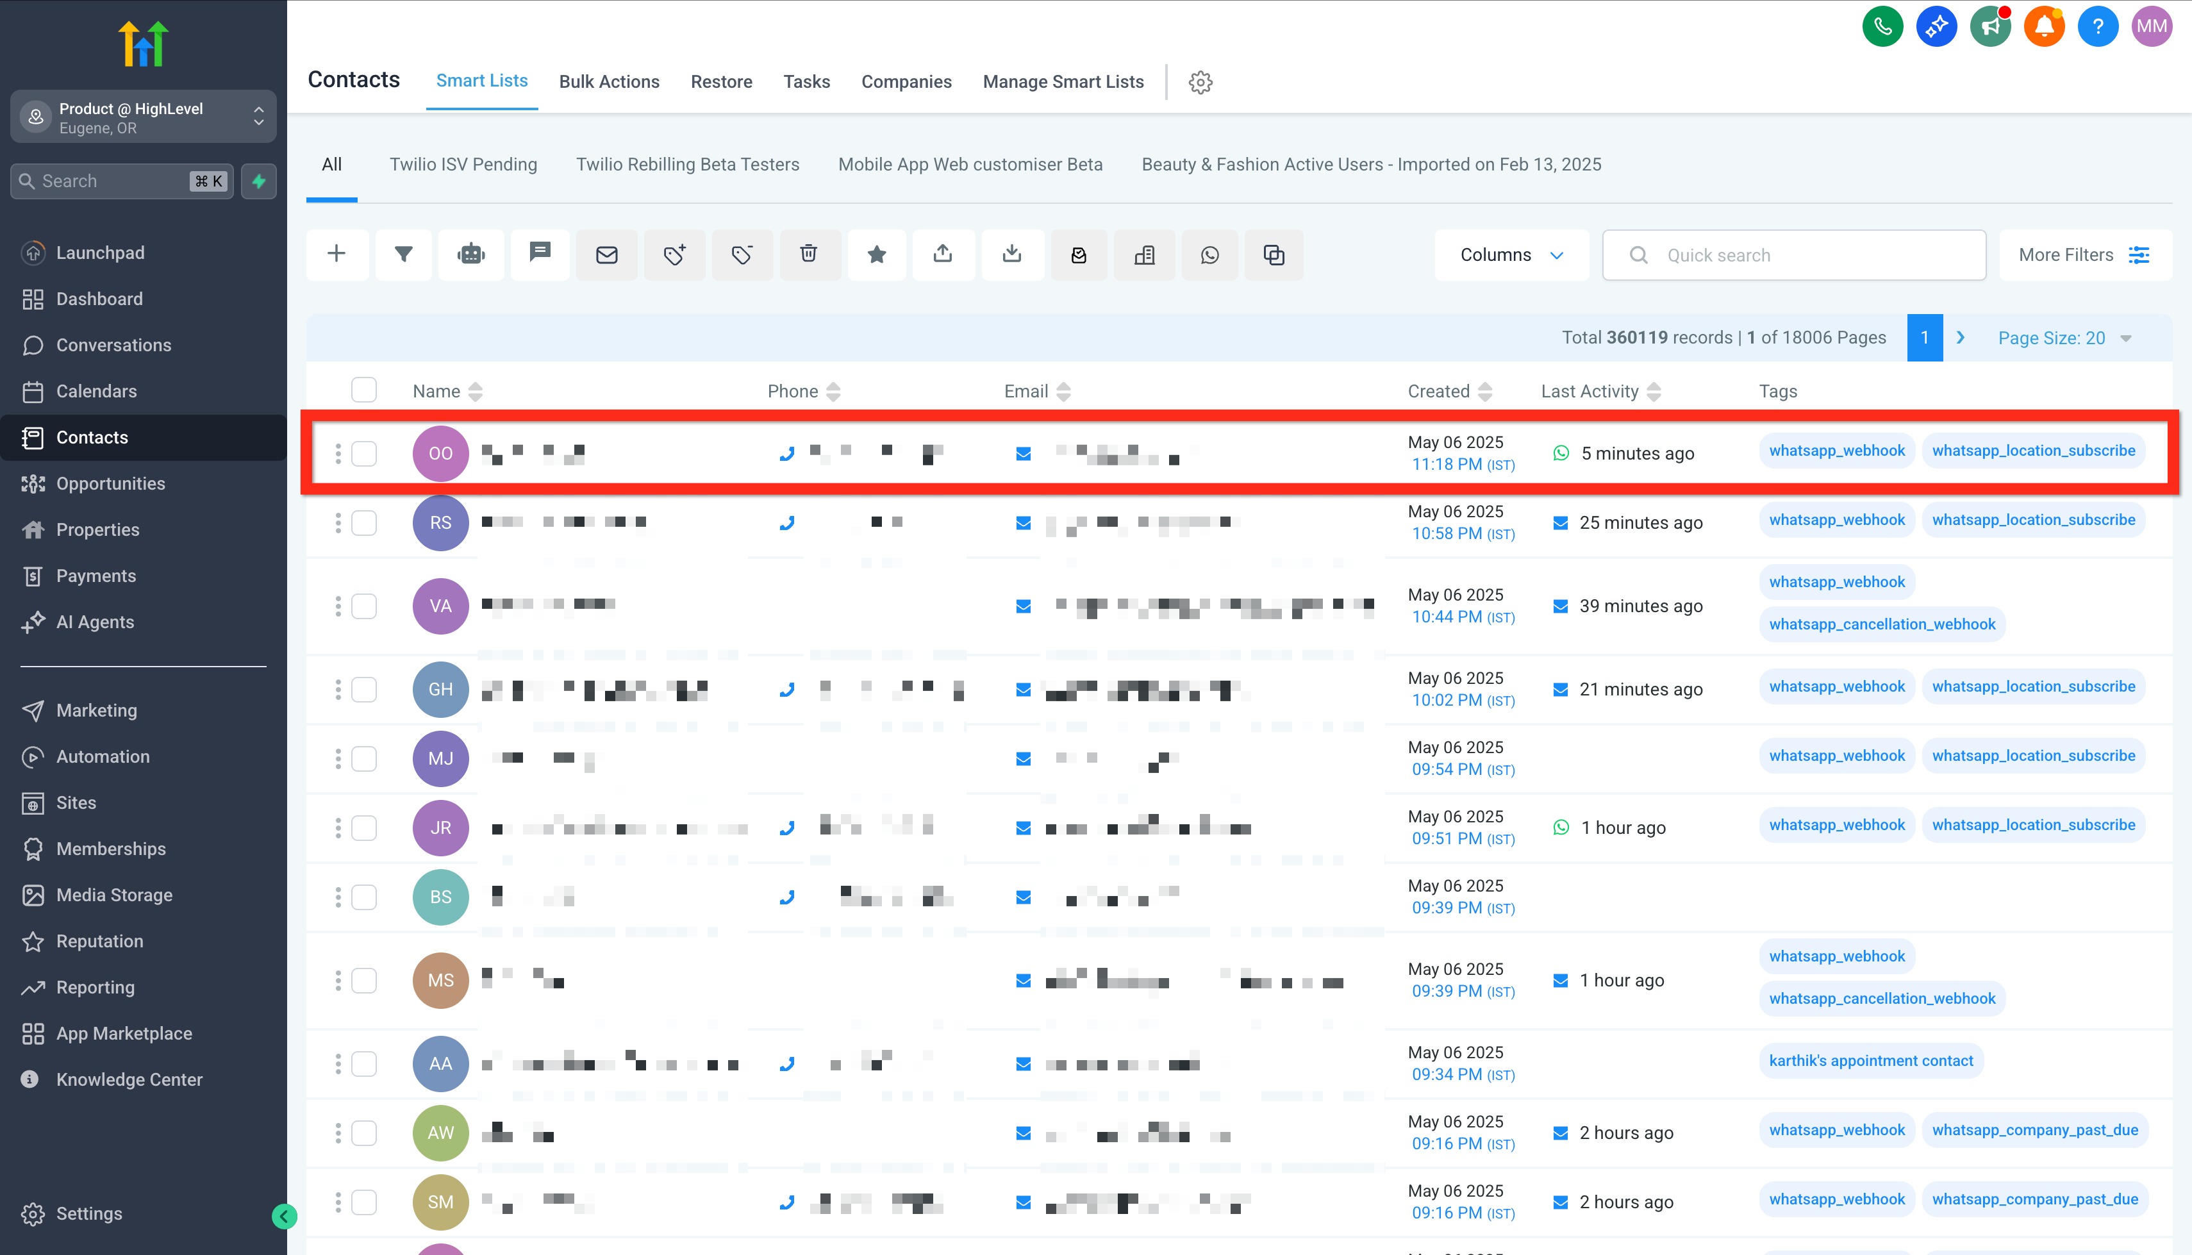
Task: Click the trash delete icon in toolbar
Action: coord(808,254)
